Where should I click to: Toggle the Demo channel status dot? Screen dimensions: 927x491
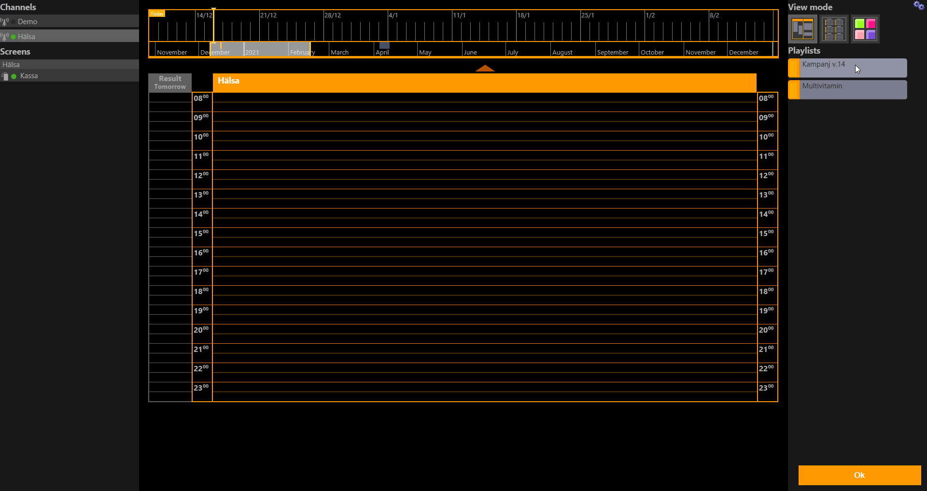pos(14,22)
